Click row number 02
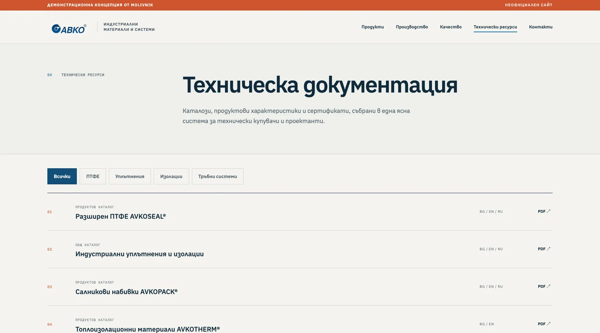The image size is (600, 333). [x=50, y=249]
